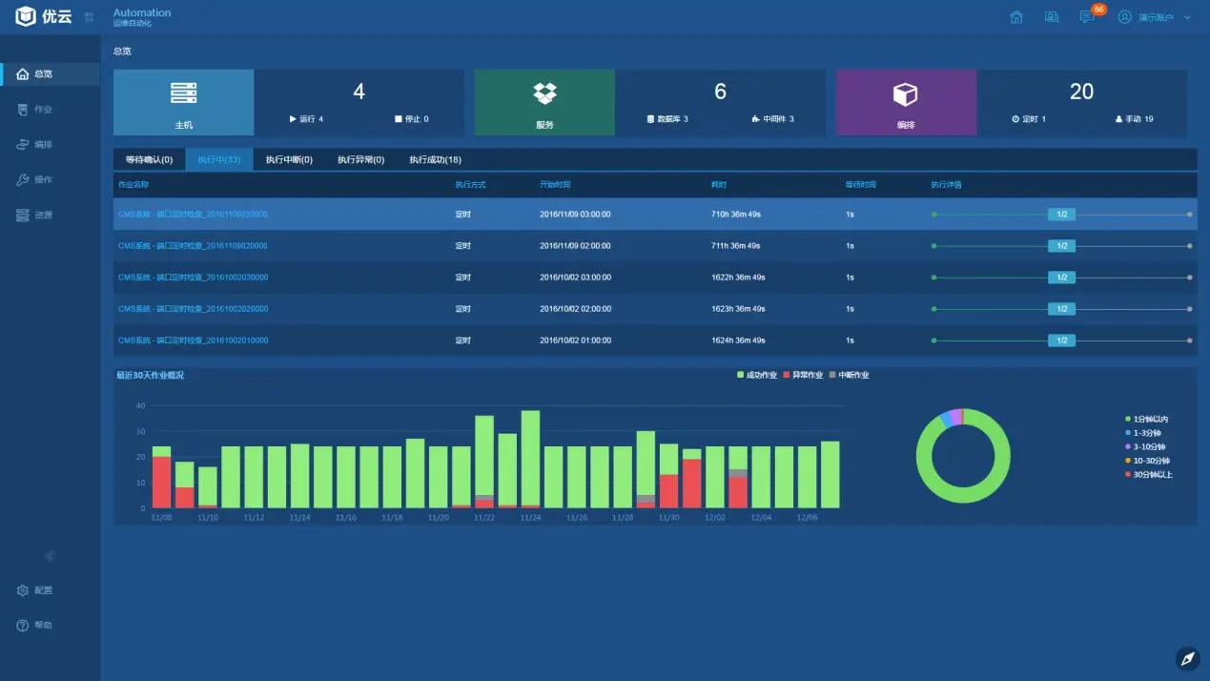Viewport: 1210px width, 681px height.
Task: Click the 1/2 progress marker for 1624h job
Action: 1061,340
